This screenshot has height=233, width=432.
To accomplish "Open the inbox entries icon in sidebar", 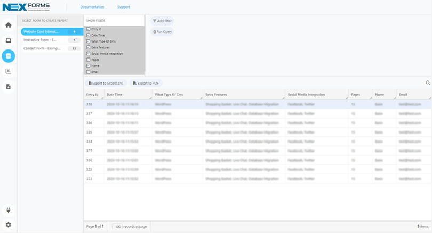I will (8, 40).
